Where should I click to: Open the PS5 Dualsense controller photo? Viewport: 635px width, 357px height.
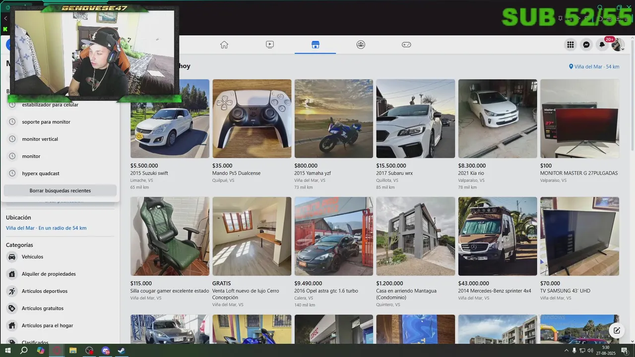click(252, 119)
